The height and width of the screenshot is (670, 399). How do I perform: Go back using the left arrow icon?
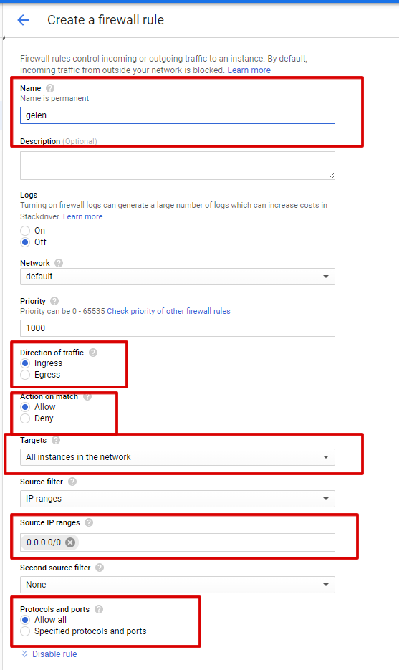[23, 20]
